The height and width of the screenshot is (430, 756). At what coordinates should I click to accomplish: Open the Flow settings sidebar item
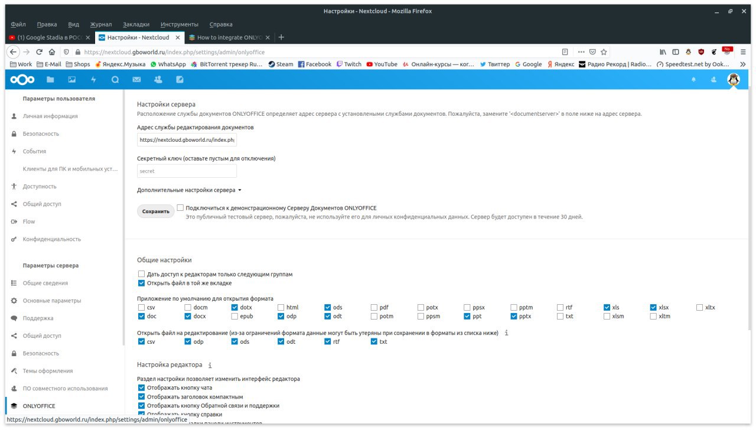pos(29,221)
